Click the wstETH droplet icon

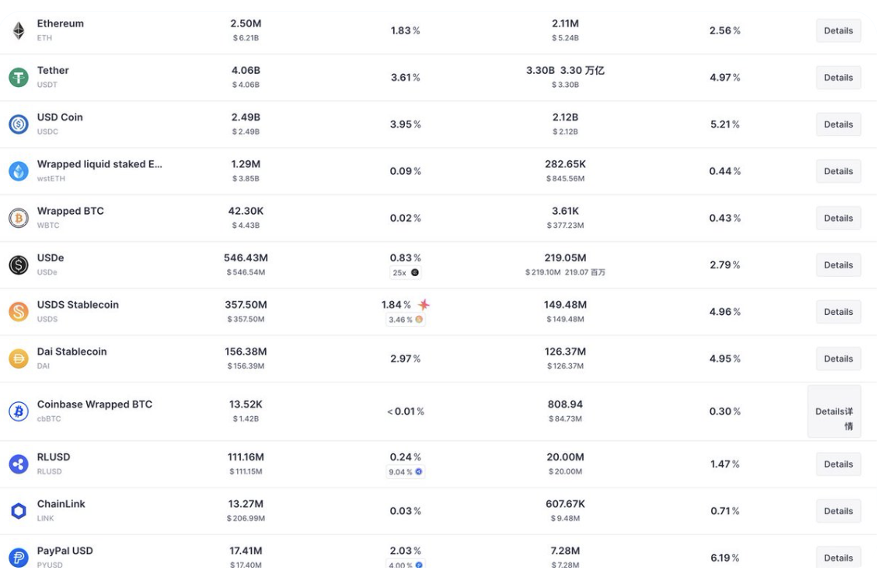pyautogui.click(x=19, y=171)
